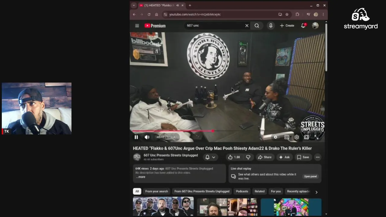Select the From your search chip
The width and height of the screenshot is (386, 217).
(157, 191)
